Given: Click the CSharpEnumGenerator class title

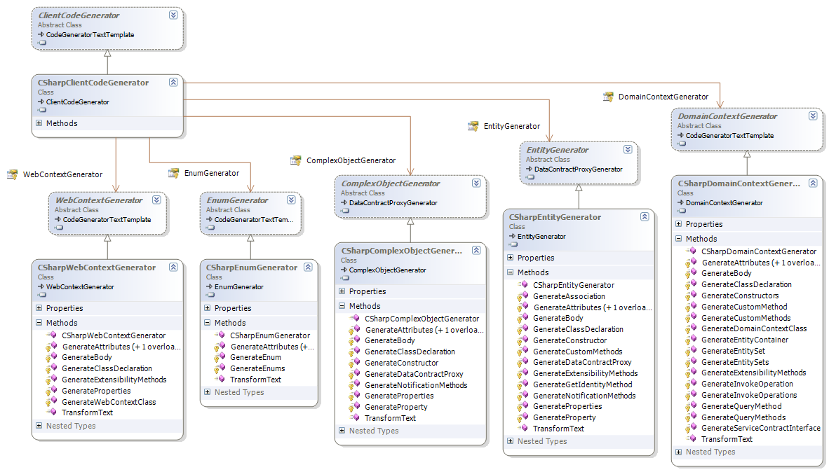Looking at the screenshot, I should click(x=251, y=268).
